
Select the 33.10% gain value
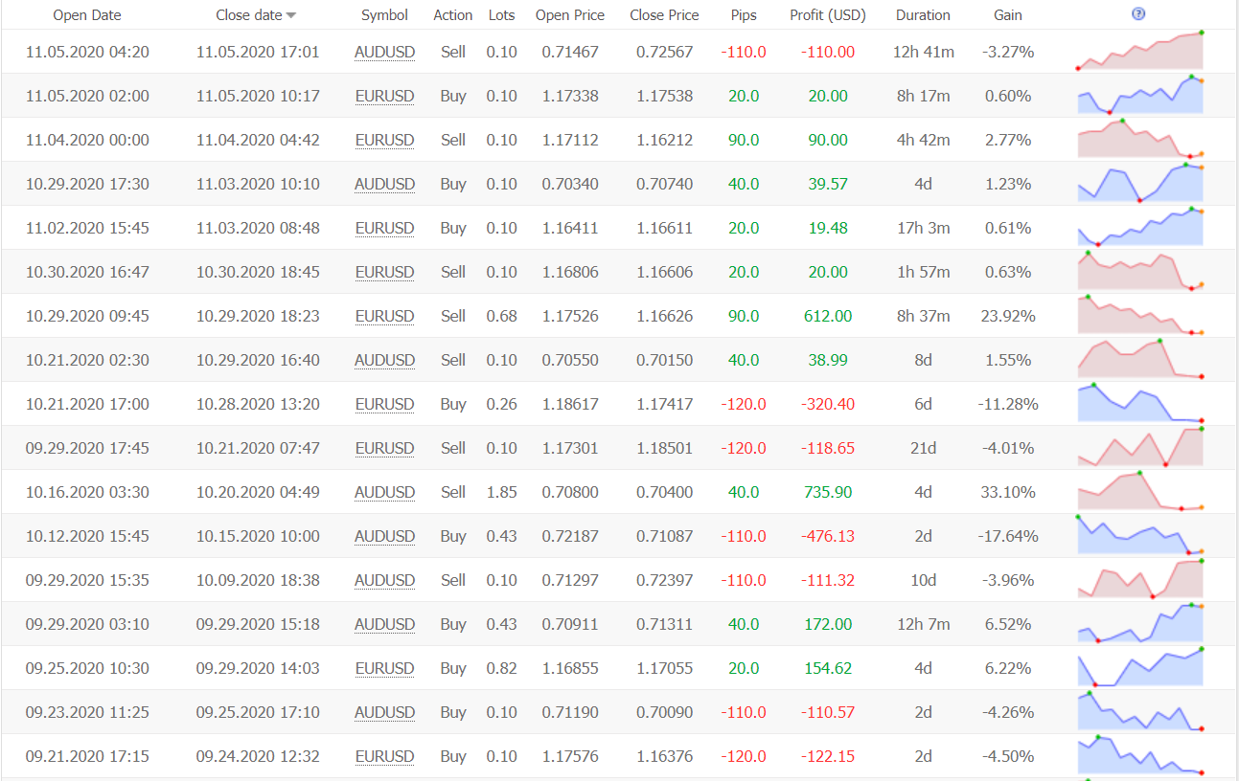1008,492
